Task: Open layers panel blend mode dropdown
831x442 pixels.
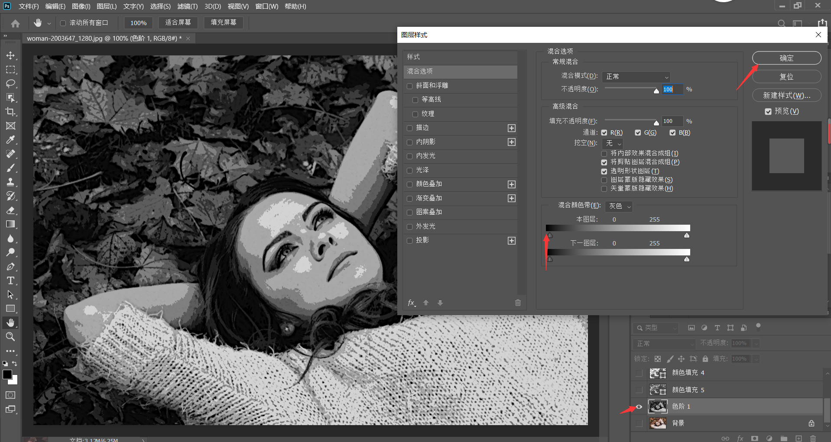Action: click(x=663, y=344)
